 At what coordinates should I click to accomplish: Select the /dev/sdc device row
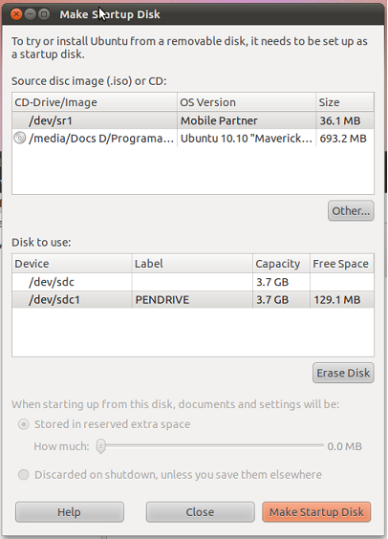point(193,282)
